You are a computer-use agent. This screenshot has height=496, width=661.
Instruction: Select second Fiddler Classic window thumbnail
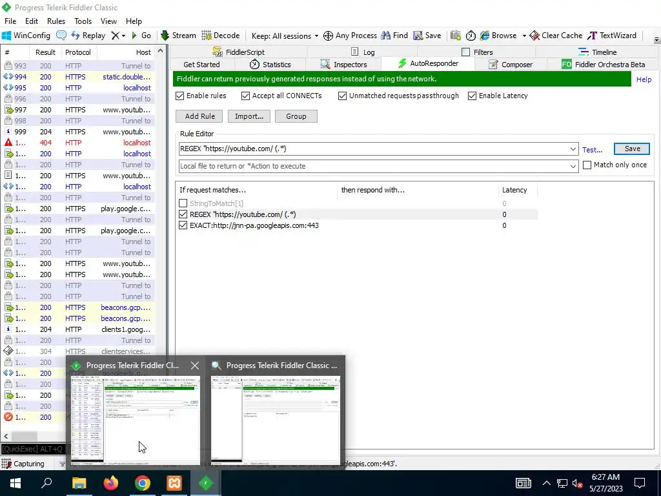(x=275, y=420)
